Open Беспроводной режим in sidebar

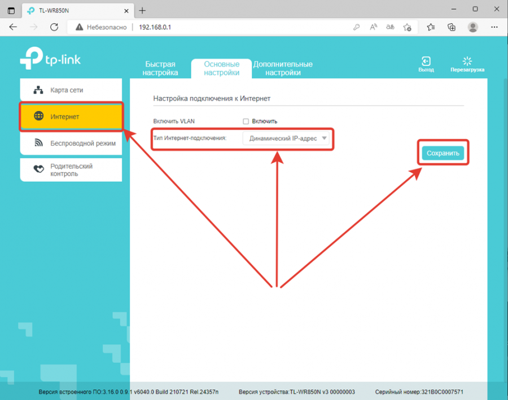[x=71, y=143]
